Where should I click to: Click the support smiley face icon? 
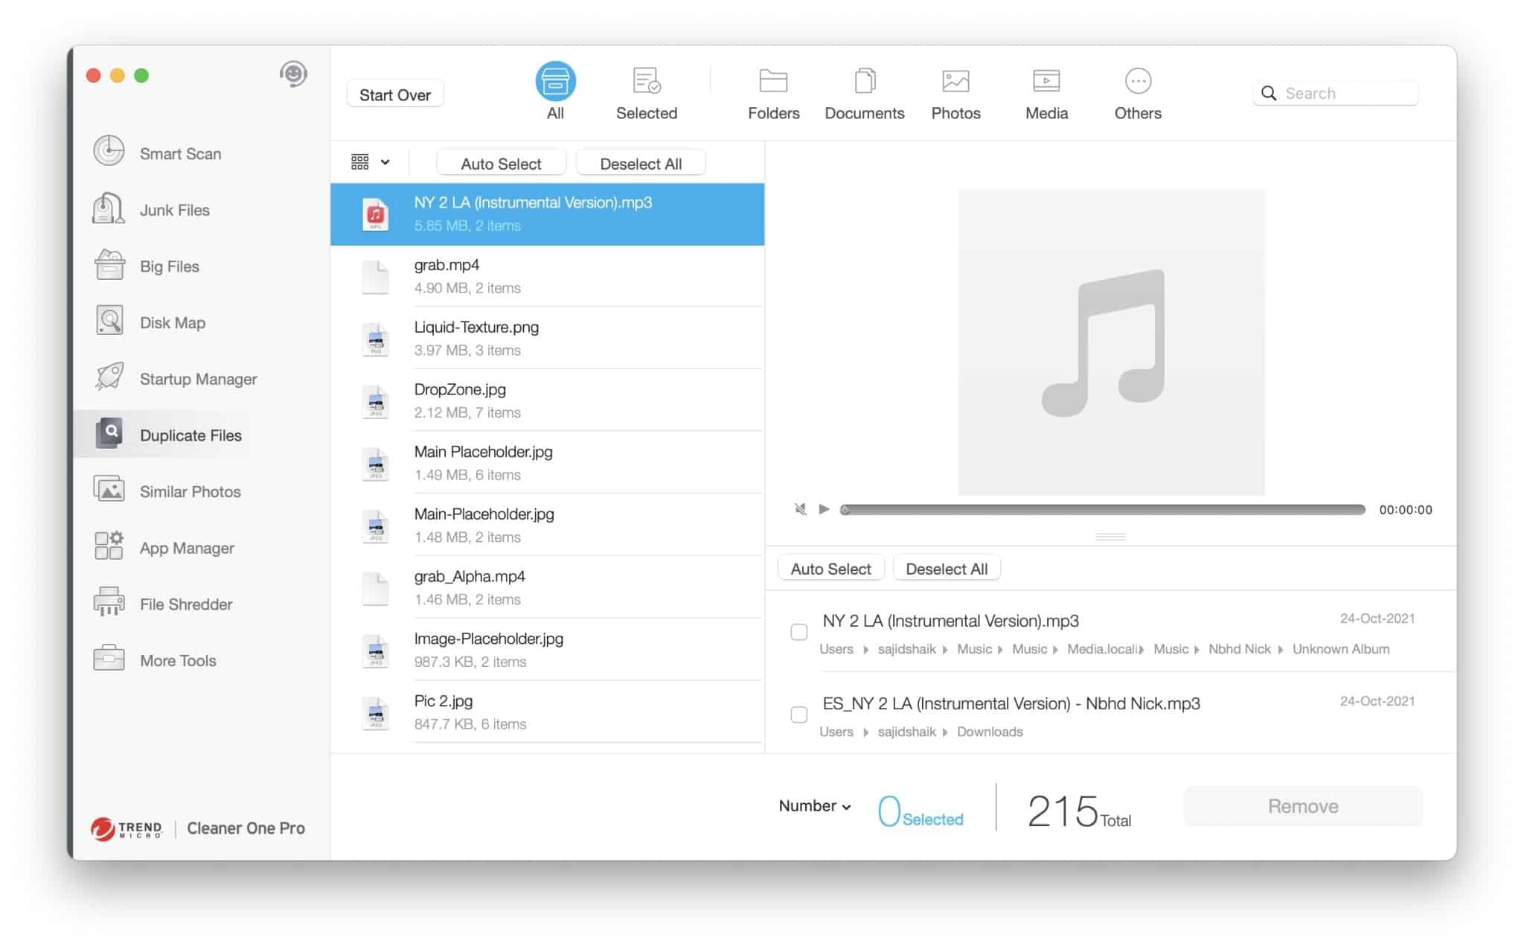[293, 74]
